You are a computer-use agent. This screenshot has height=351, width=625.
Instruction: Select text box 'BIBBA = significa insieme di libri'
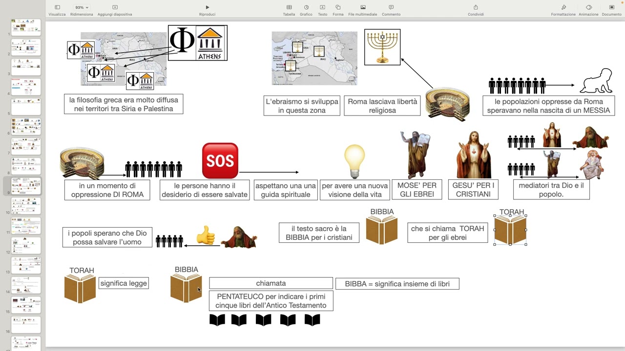pyautogui.click(x=397, y=284)
